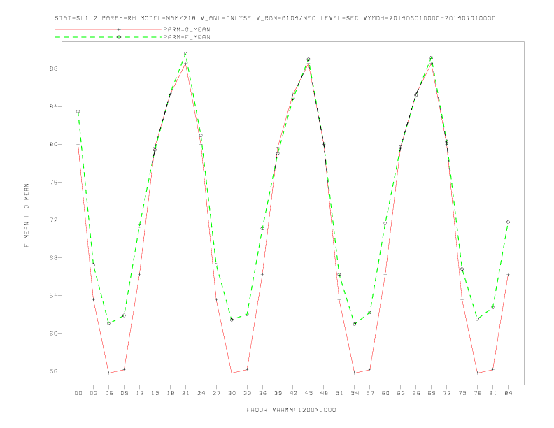Image resolution: width=554 pixels, height=428 pixels.
Task: Click y-axis tick label 68
Action: (54, 258)
